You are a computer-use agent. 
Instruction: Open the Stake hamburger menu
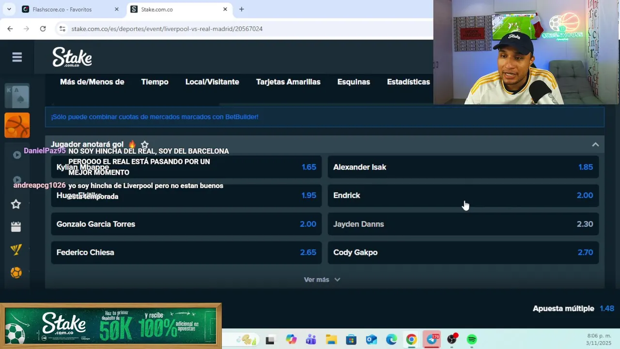pos(17,58)
